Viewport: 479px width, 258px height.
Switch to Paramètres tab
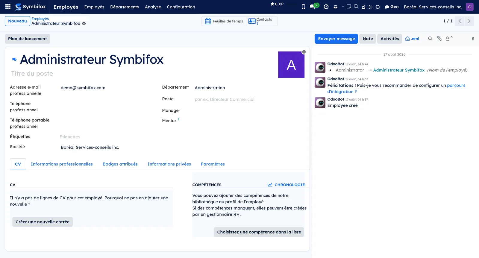(x=213, y=164)
